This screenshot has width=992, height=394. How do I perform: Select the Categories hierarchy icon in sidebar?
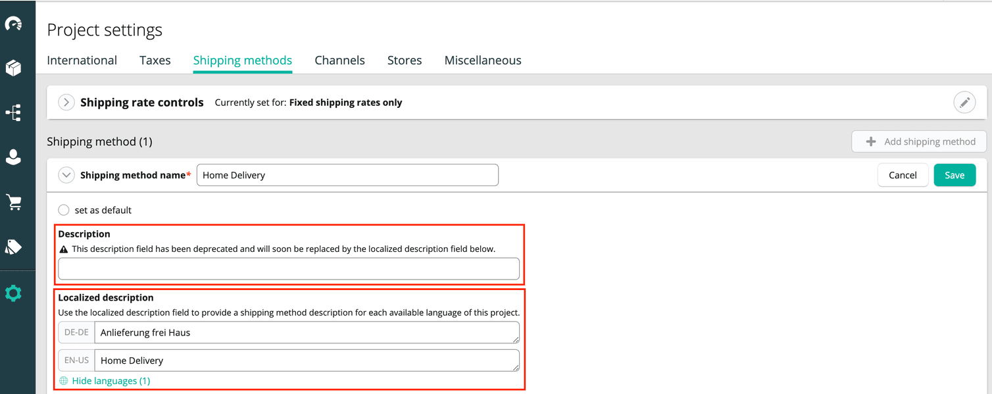(x=14, y=112)
